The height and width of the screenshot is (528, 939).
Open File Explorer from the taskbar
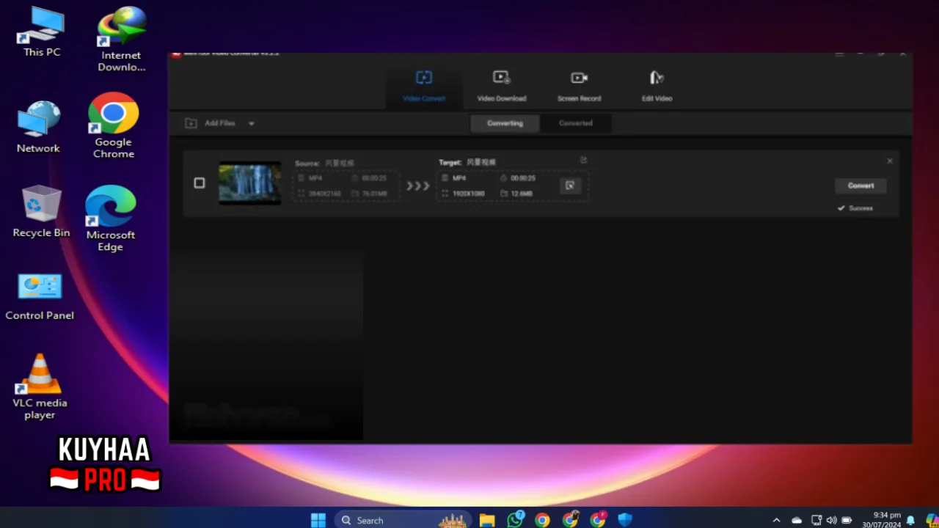click(487, 520)
